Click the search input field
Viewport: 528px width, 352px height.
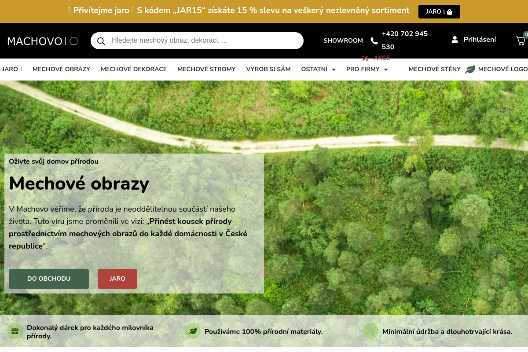197,40
